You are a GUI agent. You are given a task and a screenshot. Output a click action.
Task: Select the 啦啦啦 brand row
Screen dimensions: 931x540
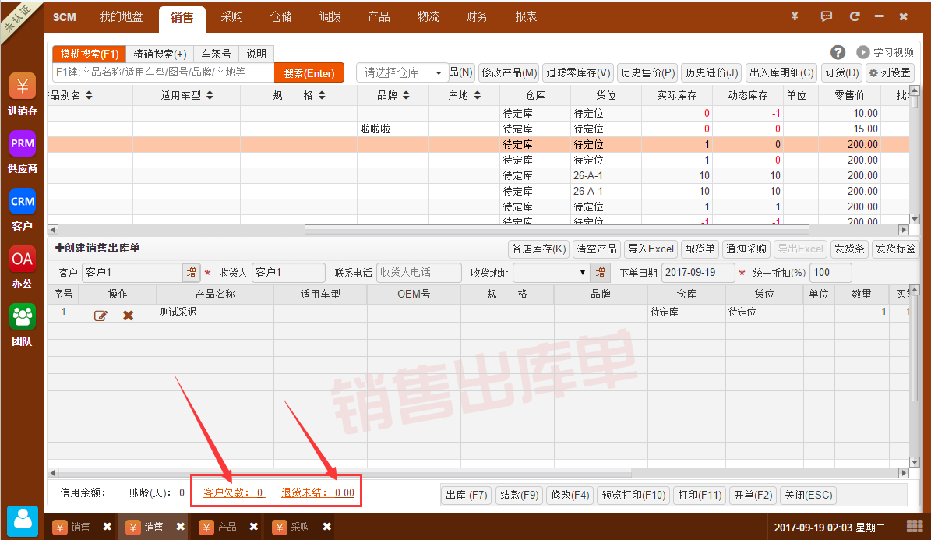(478, 129)
